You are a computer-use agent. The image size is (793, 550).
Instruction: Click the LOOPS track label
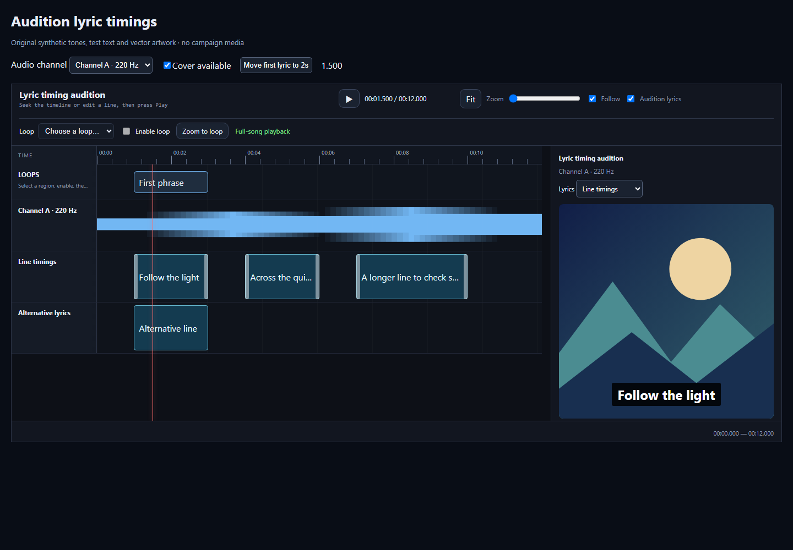point(29,175)
